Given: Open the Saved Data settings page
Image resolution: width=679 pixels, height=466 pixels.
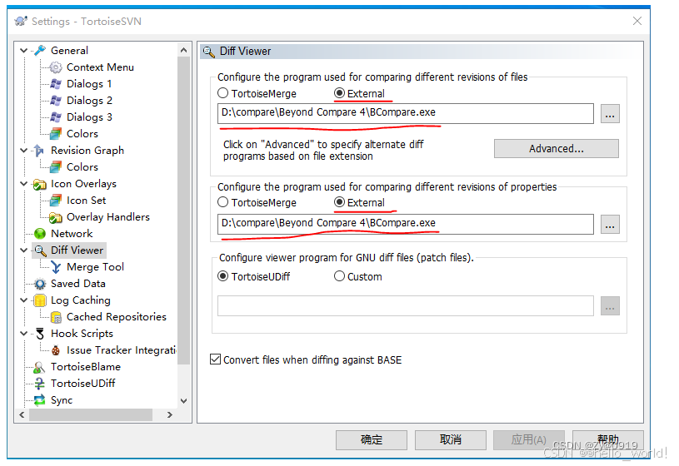Looking at the screenshot, I should coord(78,284).
